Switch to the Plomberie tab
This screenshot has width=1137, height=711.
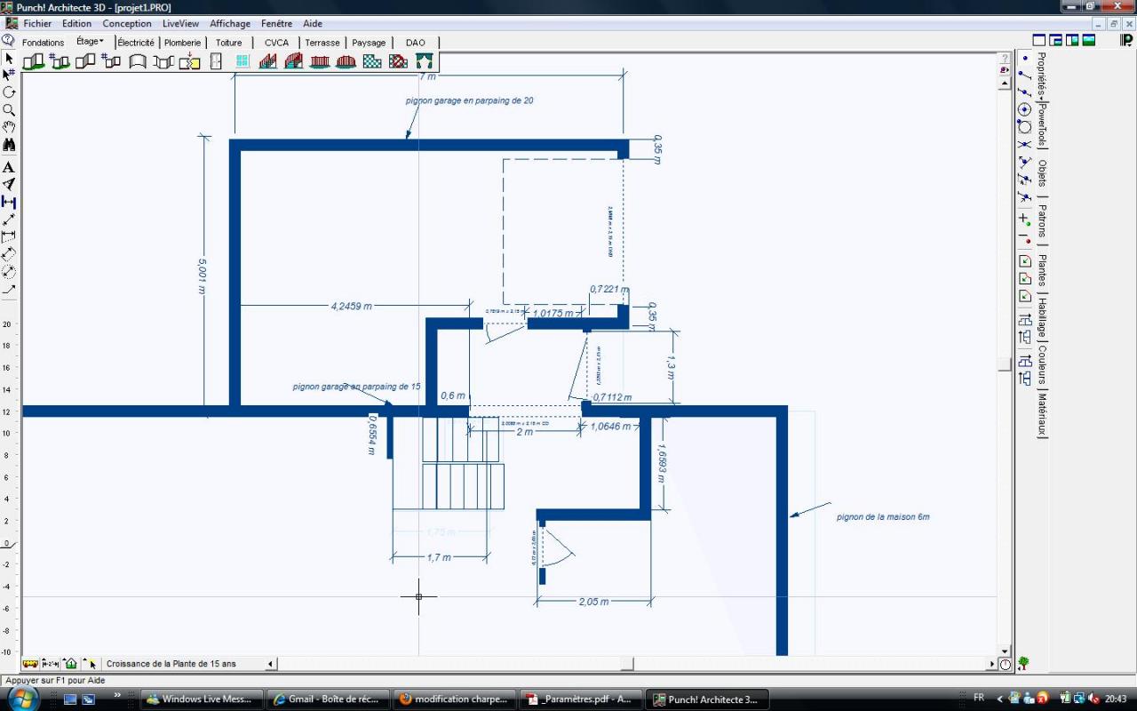(183, 43)
